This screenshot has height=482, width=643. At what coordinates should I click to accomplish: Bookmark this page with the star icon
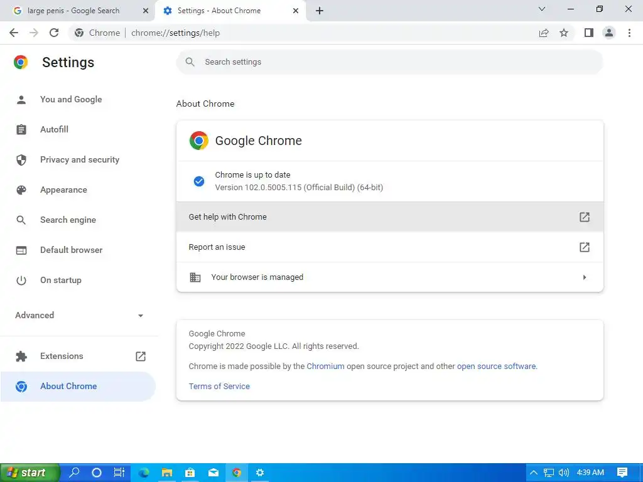(x=564, y=33)
